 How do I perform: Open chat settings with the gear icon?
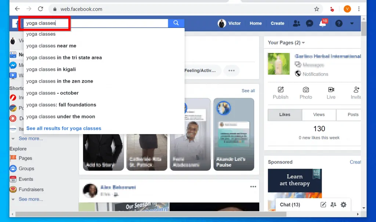(x=343, y=205)
